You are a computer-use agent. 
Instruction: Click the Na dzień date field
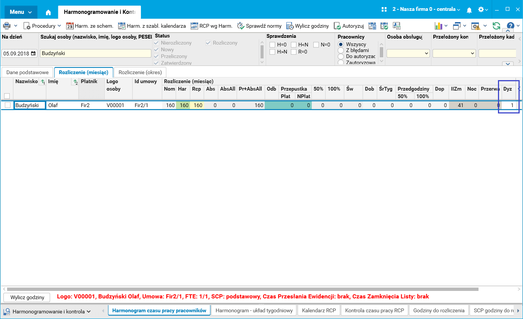click(x=19, y=54)
